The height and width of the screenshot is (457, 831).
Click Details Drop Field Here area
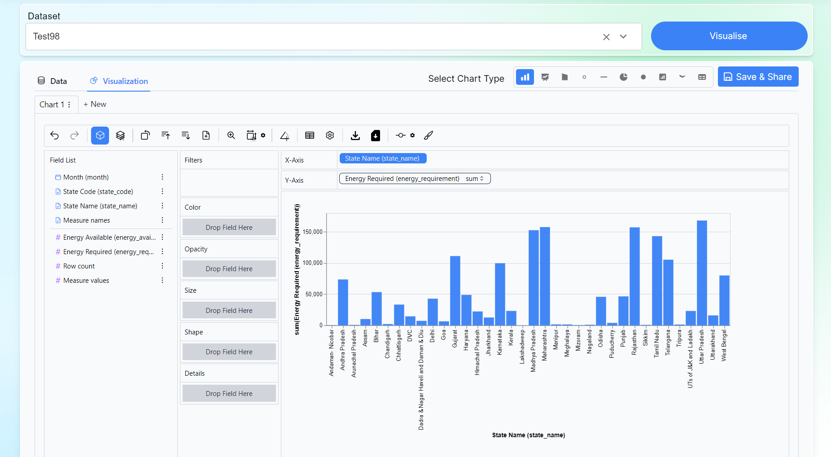pyautogui.click(x=229, y=393)
